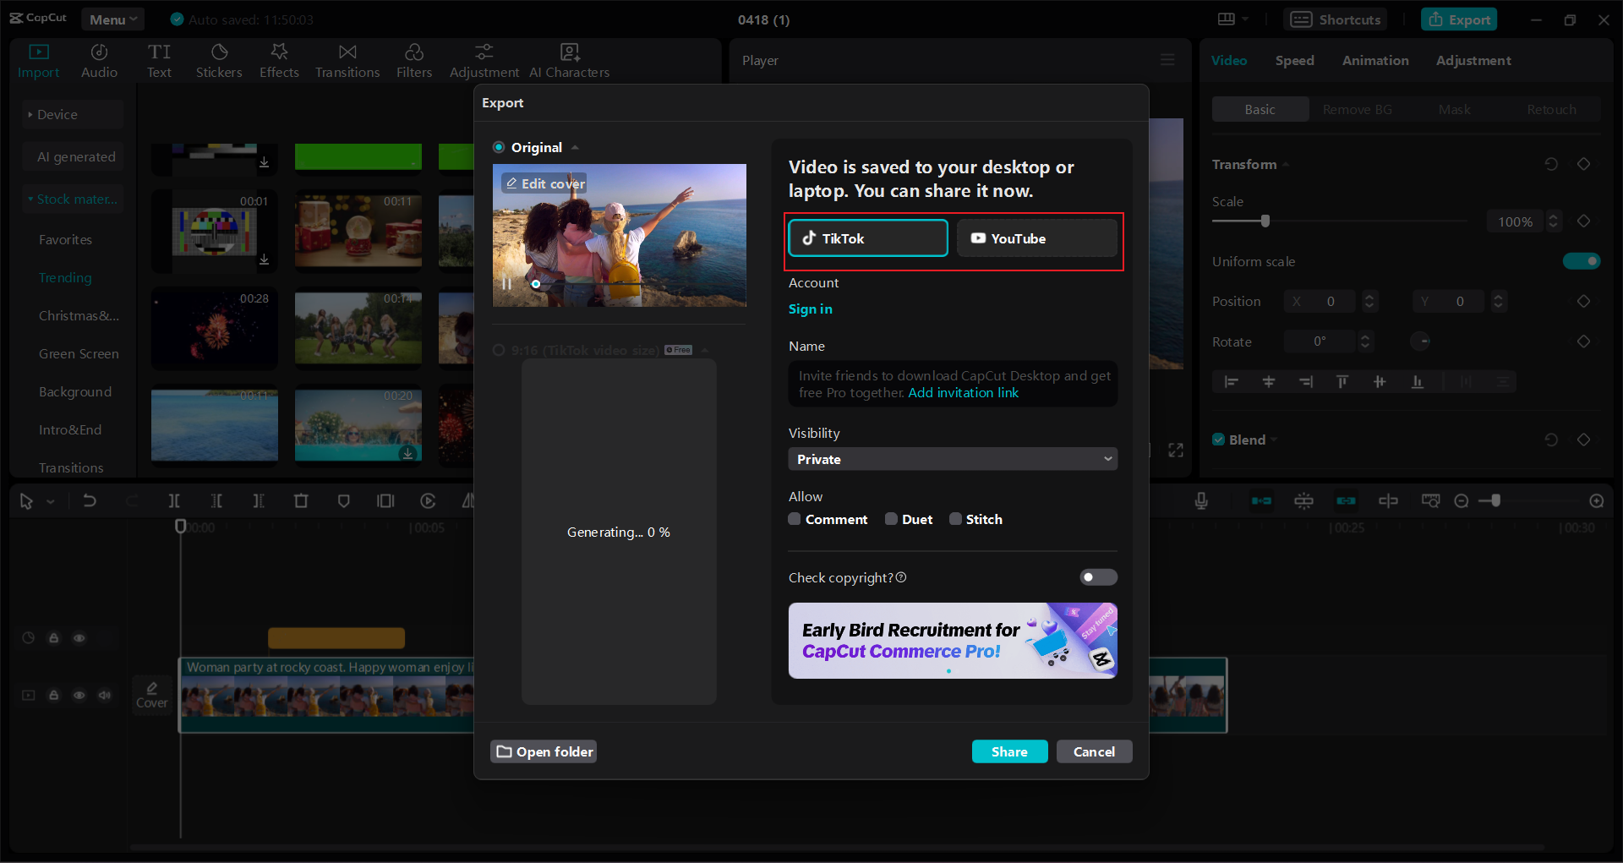Open the Import media tab

(39, 61)
